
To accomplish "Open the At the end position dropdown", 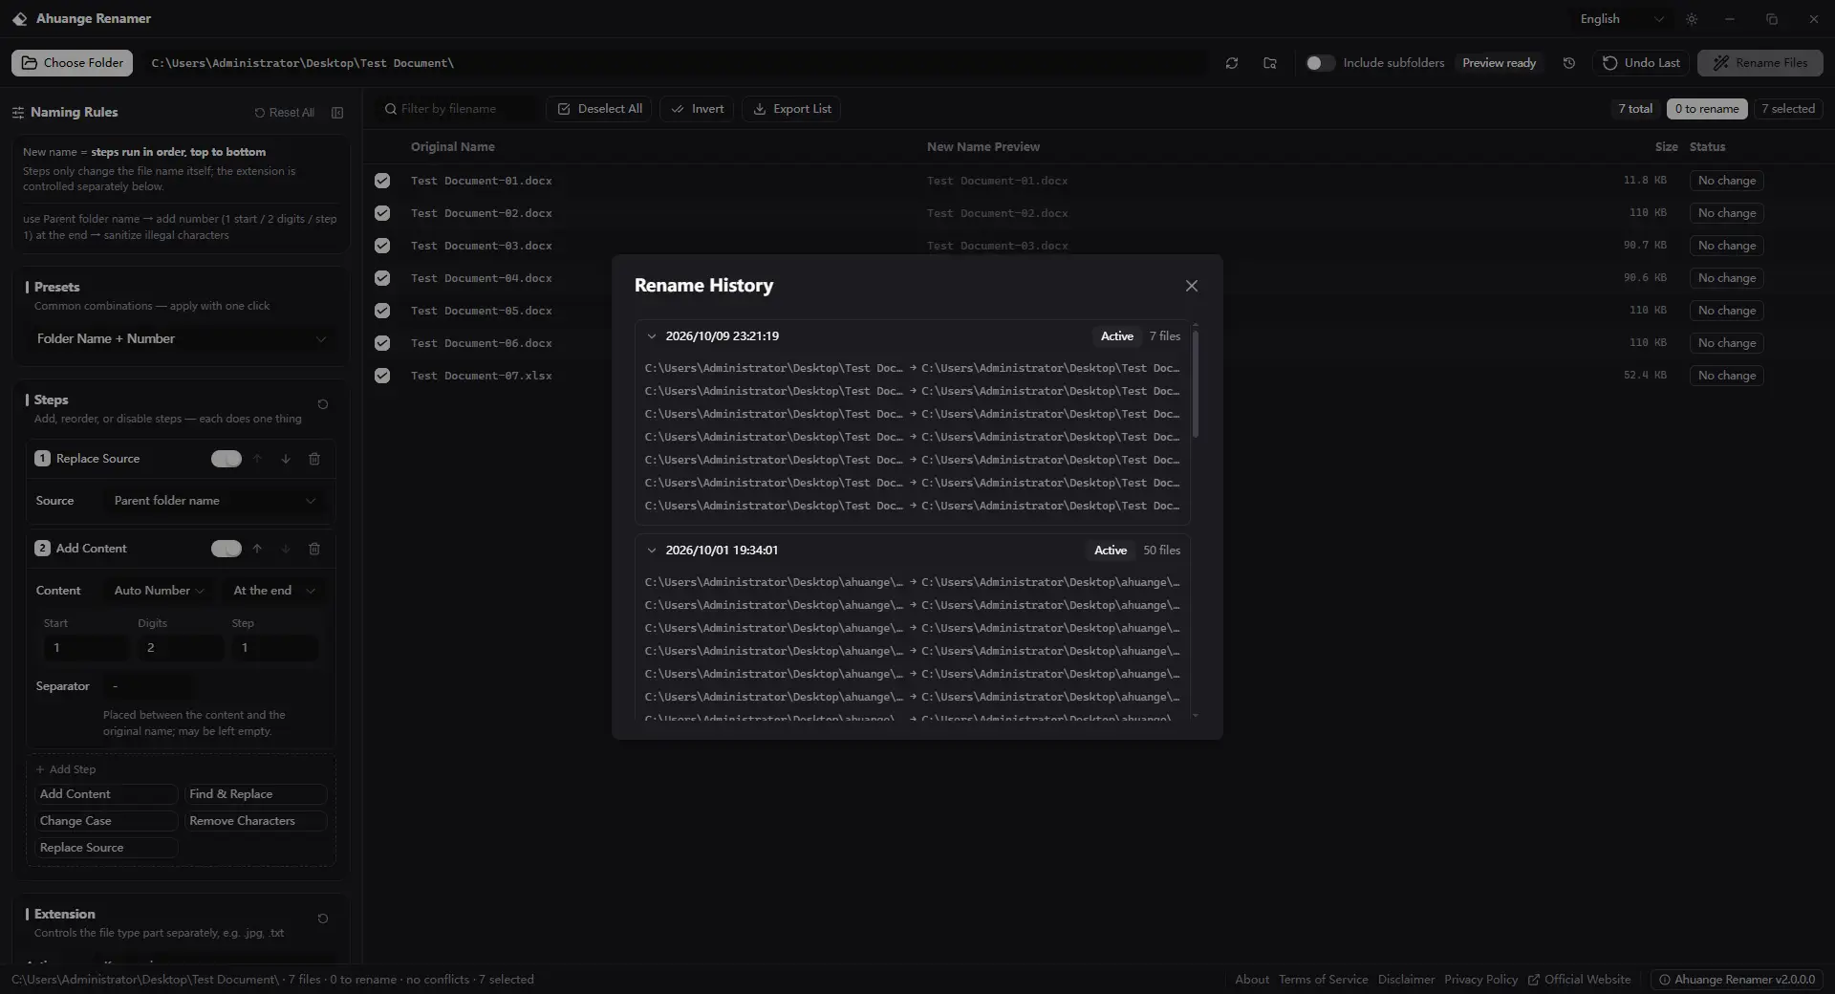I will coord(273,591).
